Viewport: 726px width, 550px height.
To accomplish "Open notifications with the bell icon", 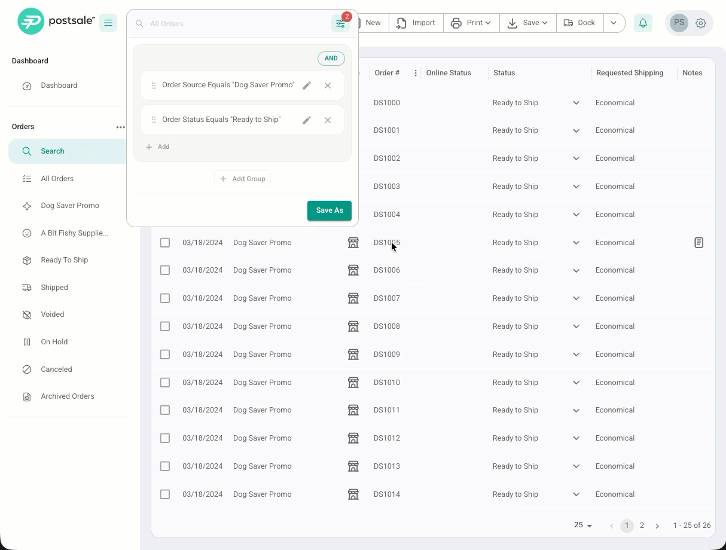I will (x=643, y=23).
